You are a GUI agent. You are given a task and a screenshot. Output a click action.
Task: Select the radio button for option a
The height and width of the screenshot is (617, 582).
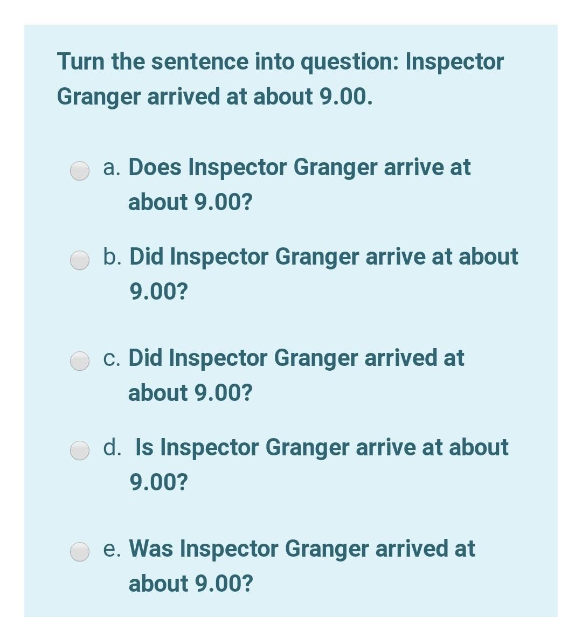pyautogui.click(x=80, y=170)
